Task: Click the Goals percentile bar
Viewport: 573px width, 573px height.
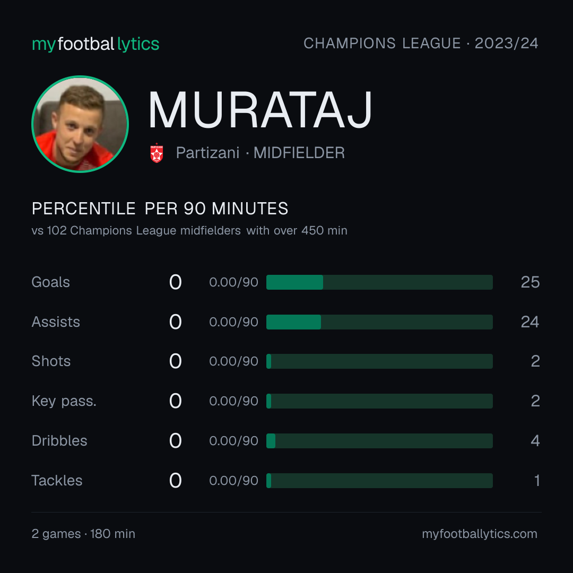Action: [379, 282]
